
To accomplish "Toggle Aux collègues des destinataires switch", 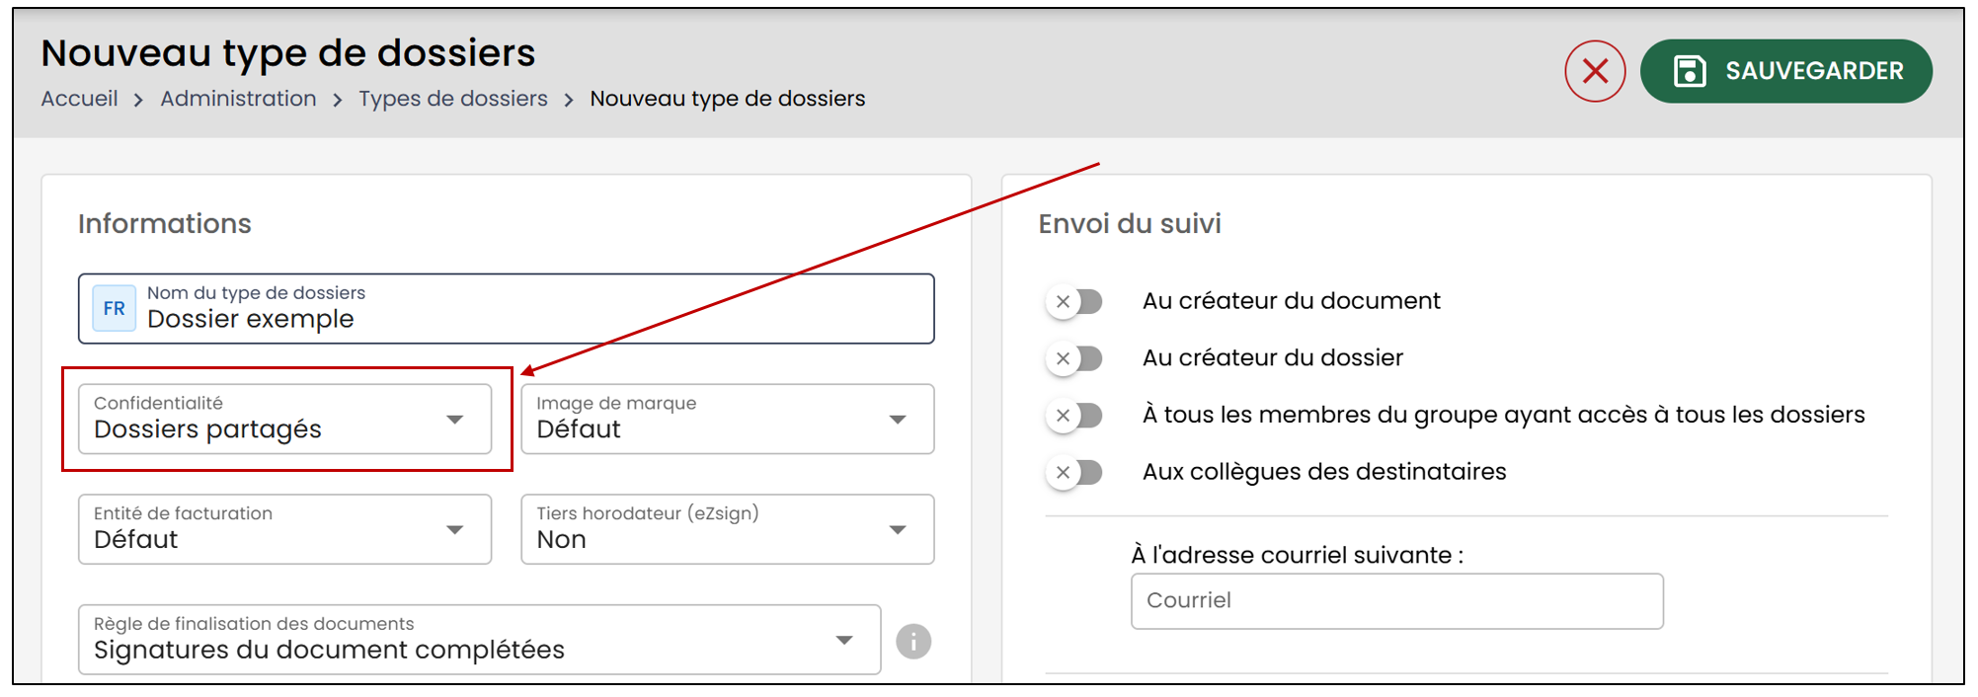I will point(1074,472).
